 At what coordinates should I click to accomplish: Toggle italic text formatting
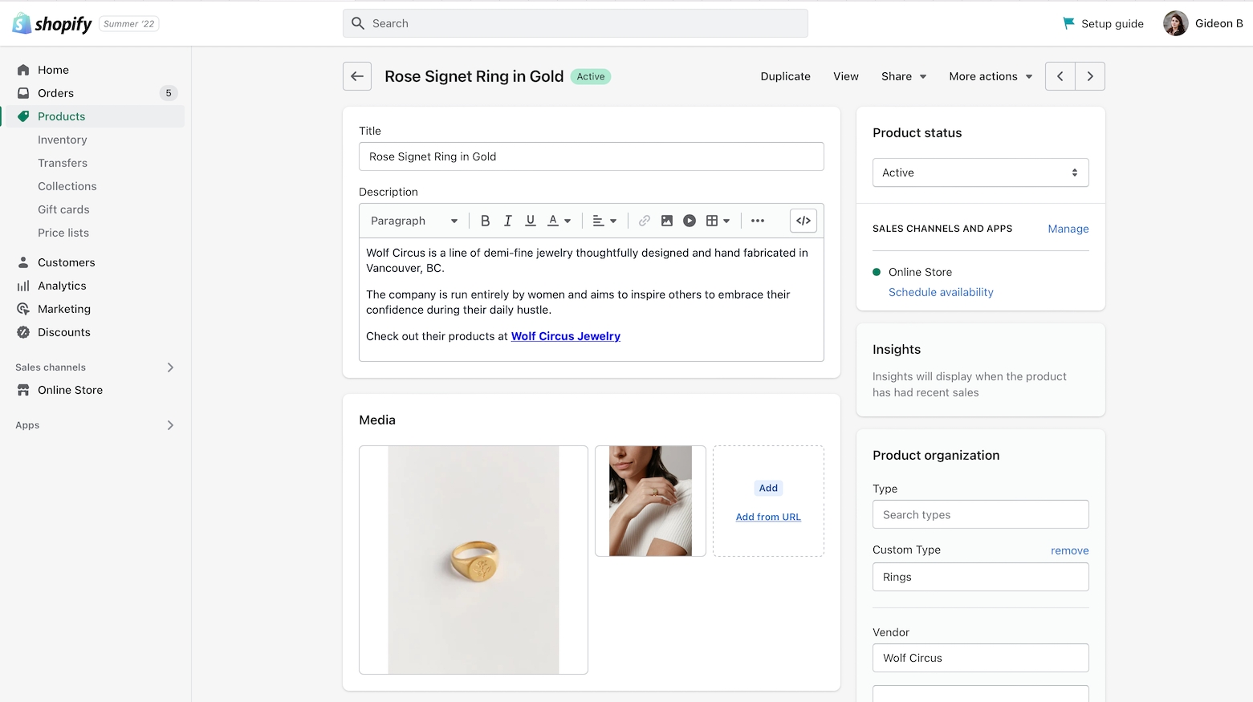point(507,221)
